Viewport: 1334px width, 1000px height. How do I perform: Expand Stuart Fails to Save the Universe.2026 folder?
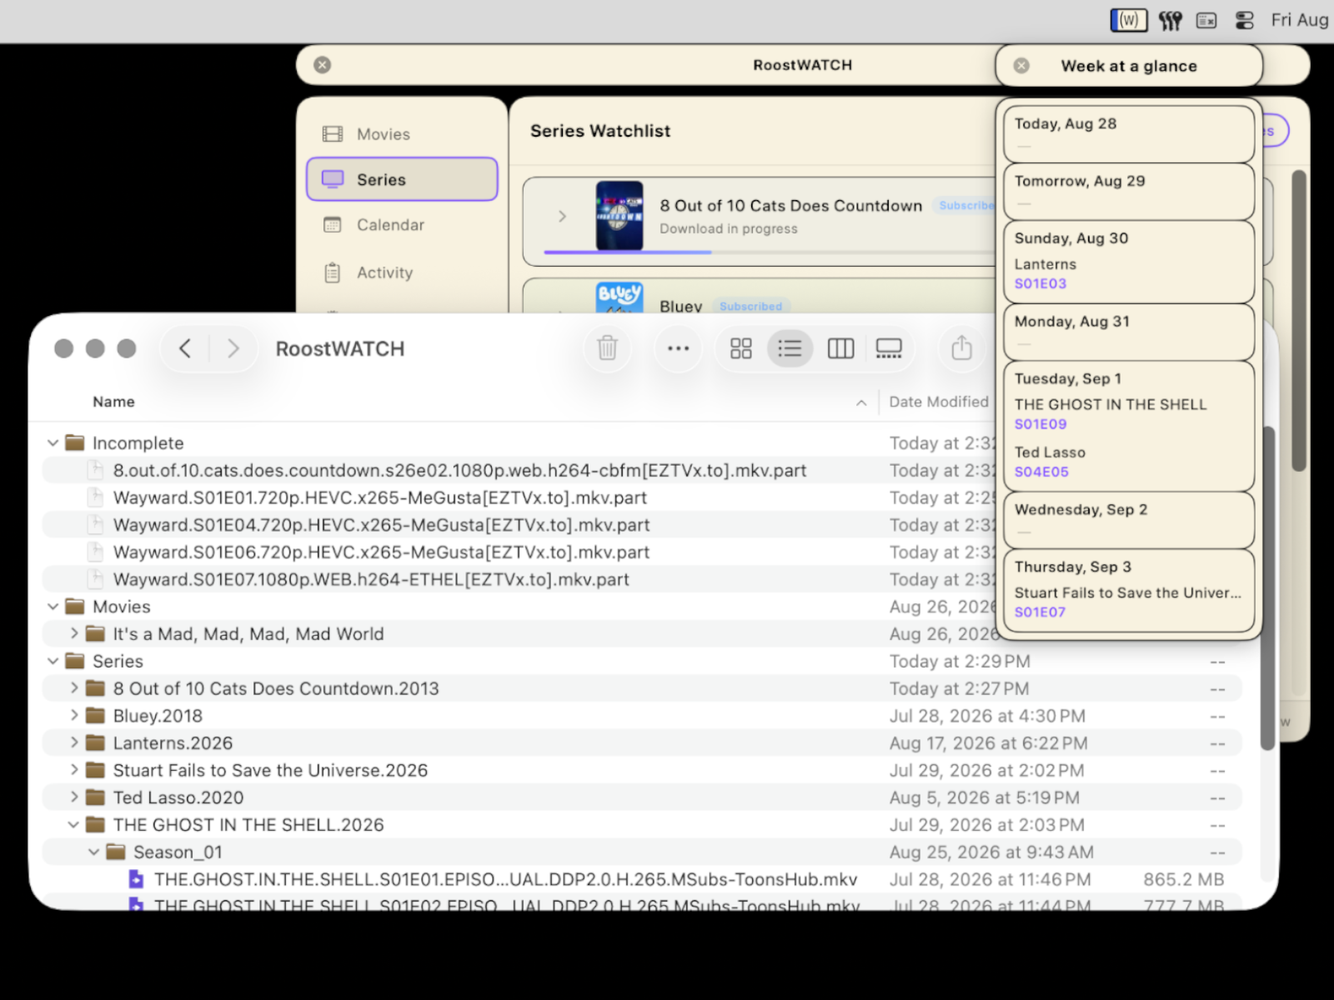click(74, 770)
